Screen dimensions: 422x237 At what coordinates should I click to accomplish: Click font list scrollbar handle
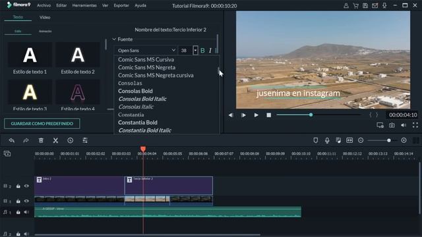[218, 71]
